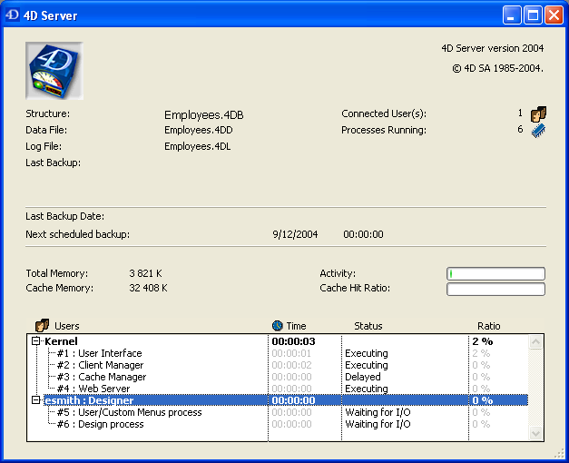Image resolution: width=569 pixels, height=463 pixels.
Task: Click the Users column header icon
Action: (x=42, y=325)
